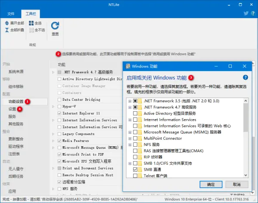Select 远程差分压缩 row
258x203 pixels.
[74, 182]
